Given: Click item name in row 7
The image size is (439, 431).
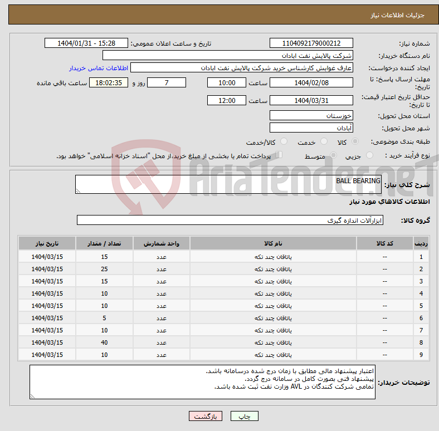Looking at the screenshot, I should coord(273,330).
